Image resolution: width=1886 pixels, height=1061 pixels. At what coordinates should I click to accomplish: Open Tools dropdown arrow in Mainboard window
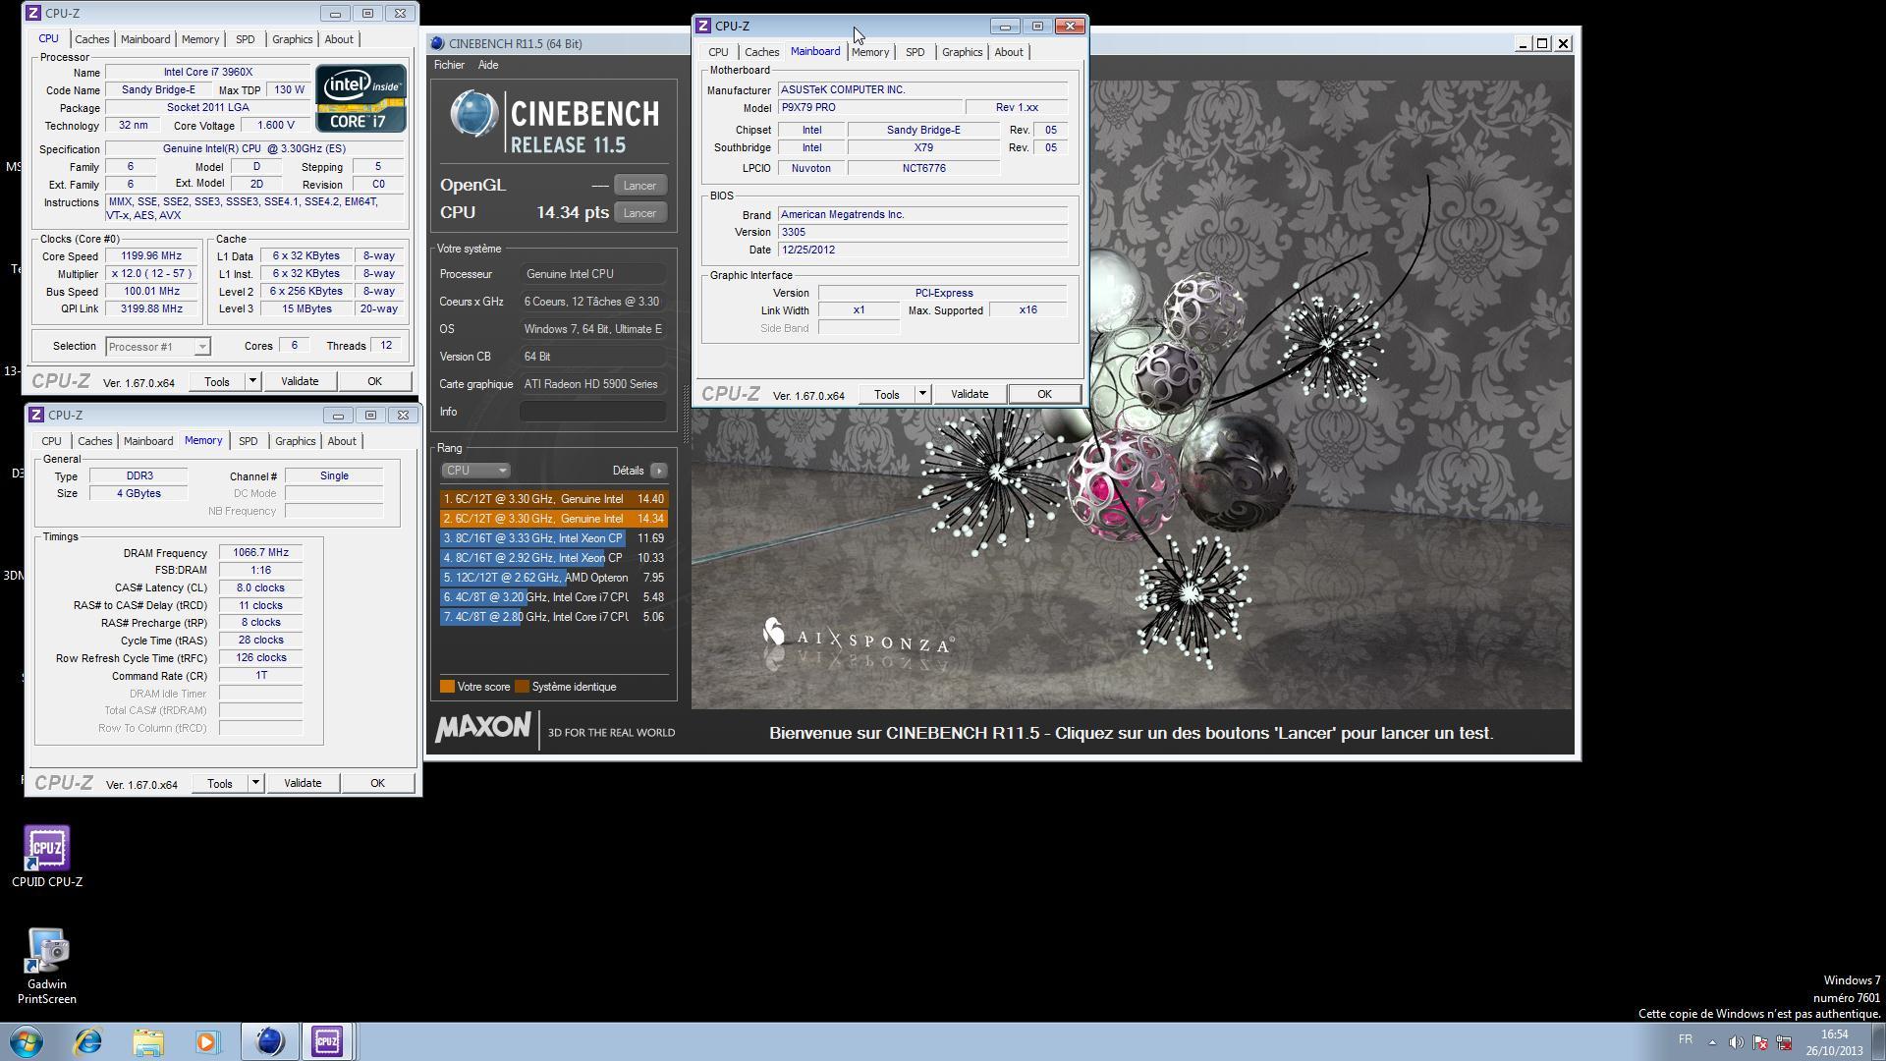[x=922, y=394]
